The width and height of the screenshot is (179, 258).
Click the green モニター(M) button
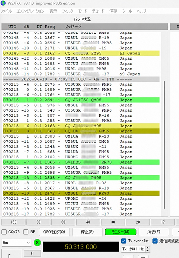(121, 232)
